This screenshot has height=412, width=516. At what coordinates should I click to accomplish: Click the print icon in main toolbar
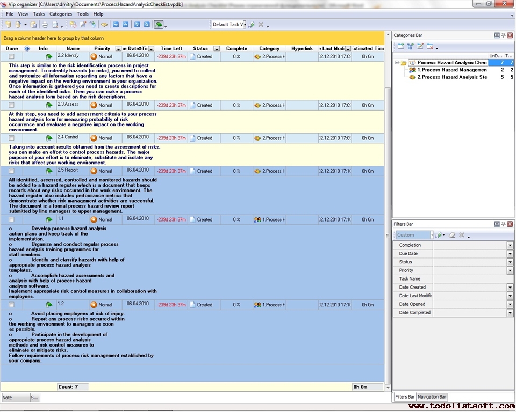point(45,25)
